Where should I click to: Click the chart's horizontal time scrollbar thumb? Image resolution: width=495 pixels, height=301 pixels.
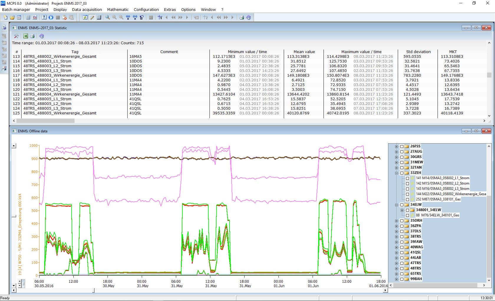pyautogui.click(x=93, y=290)
